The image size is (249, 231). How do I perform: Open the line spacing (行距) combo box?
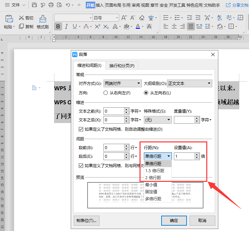click(x=158, y=156)
